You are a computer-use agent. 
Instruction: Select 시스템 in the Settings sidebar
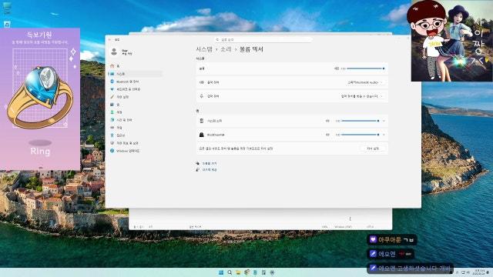coord(136,74)
